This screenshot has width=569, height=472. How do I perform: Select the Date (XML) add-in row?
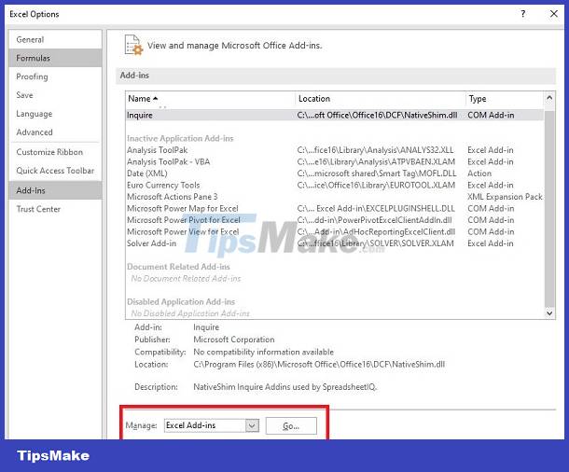pos(335,174)
